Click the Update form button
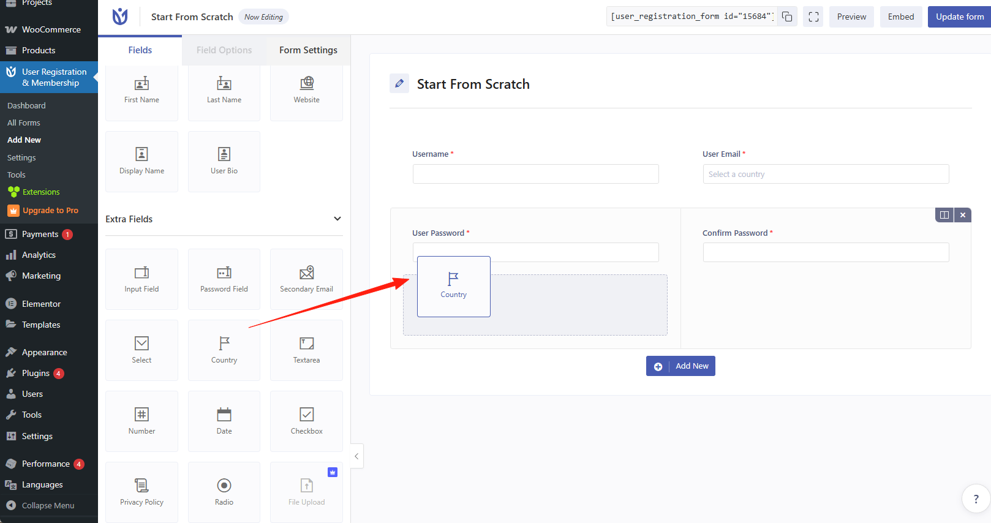This screenshot has width=991, height=523. pos(959,17)
